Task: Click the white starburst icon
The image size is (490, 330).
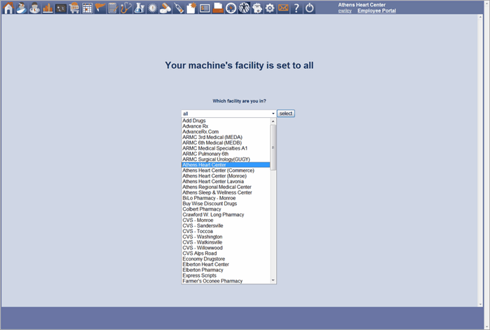Action: point(153,8)
